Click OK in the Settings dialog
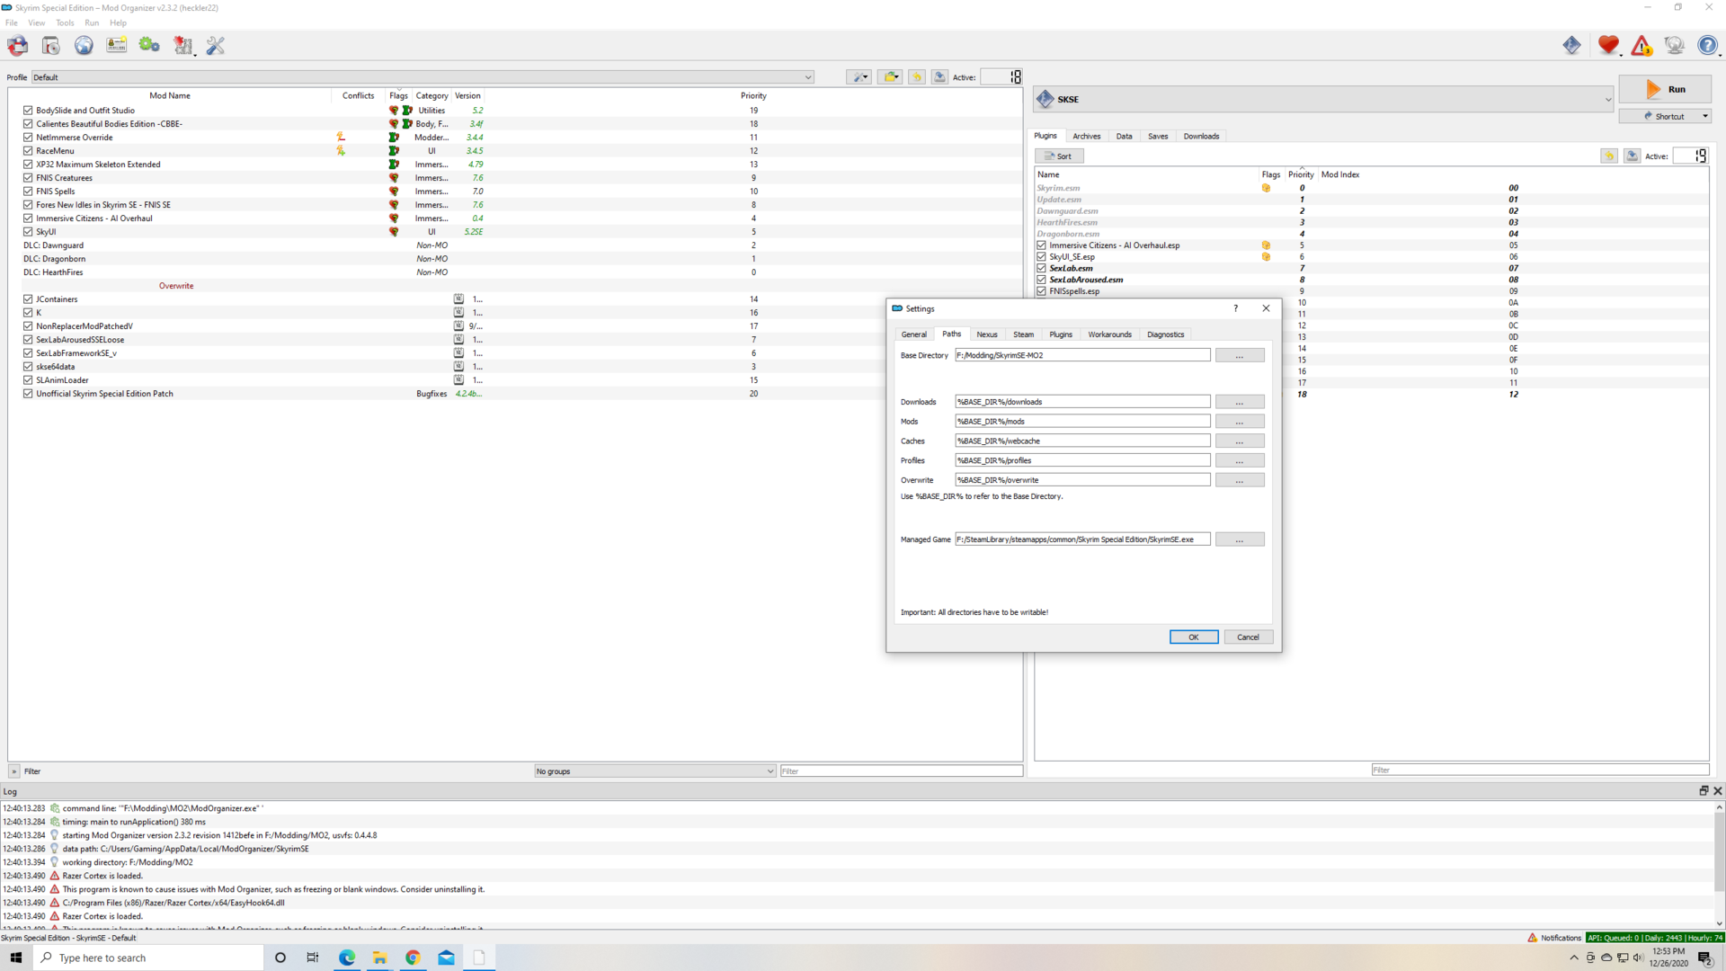This screenshot has height=971, width=1726. click(x=1194, y=637)
